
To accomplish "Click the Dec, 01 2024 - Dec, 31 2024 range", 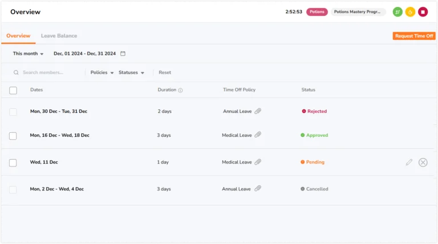I will (84, 54).
